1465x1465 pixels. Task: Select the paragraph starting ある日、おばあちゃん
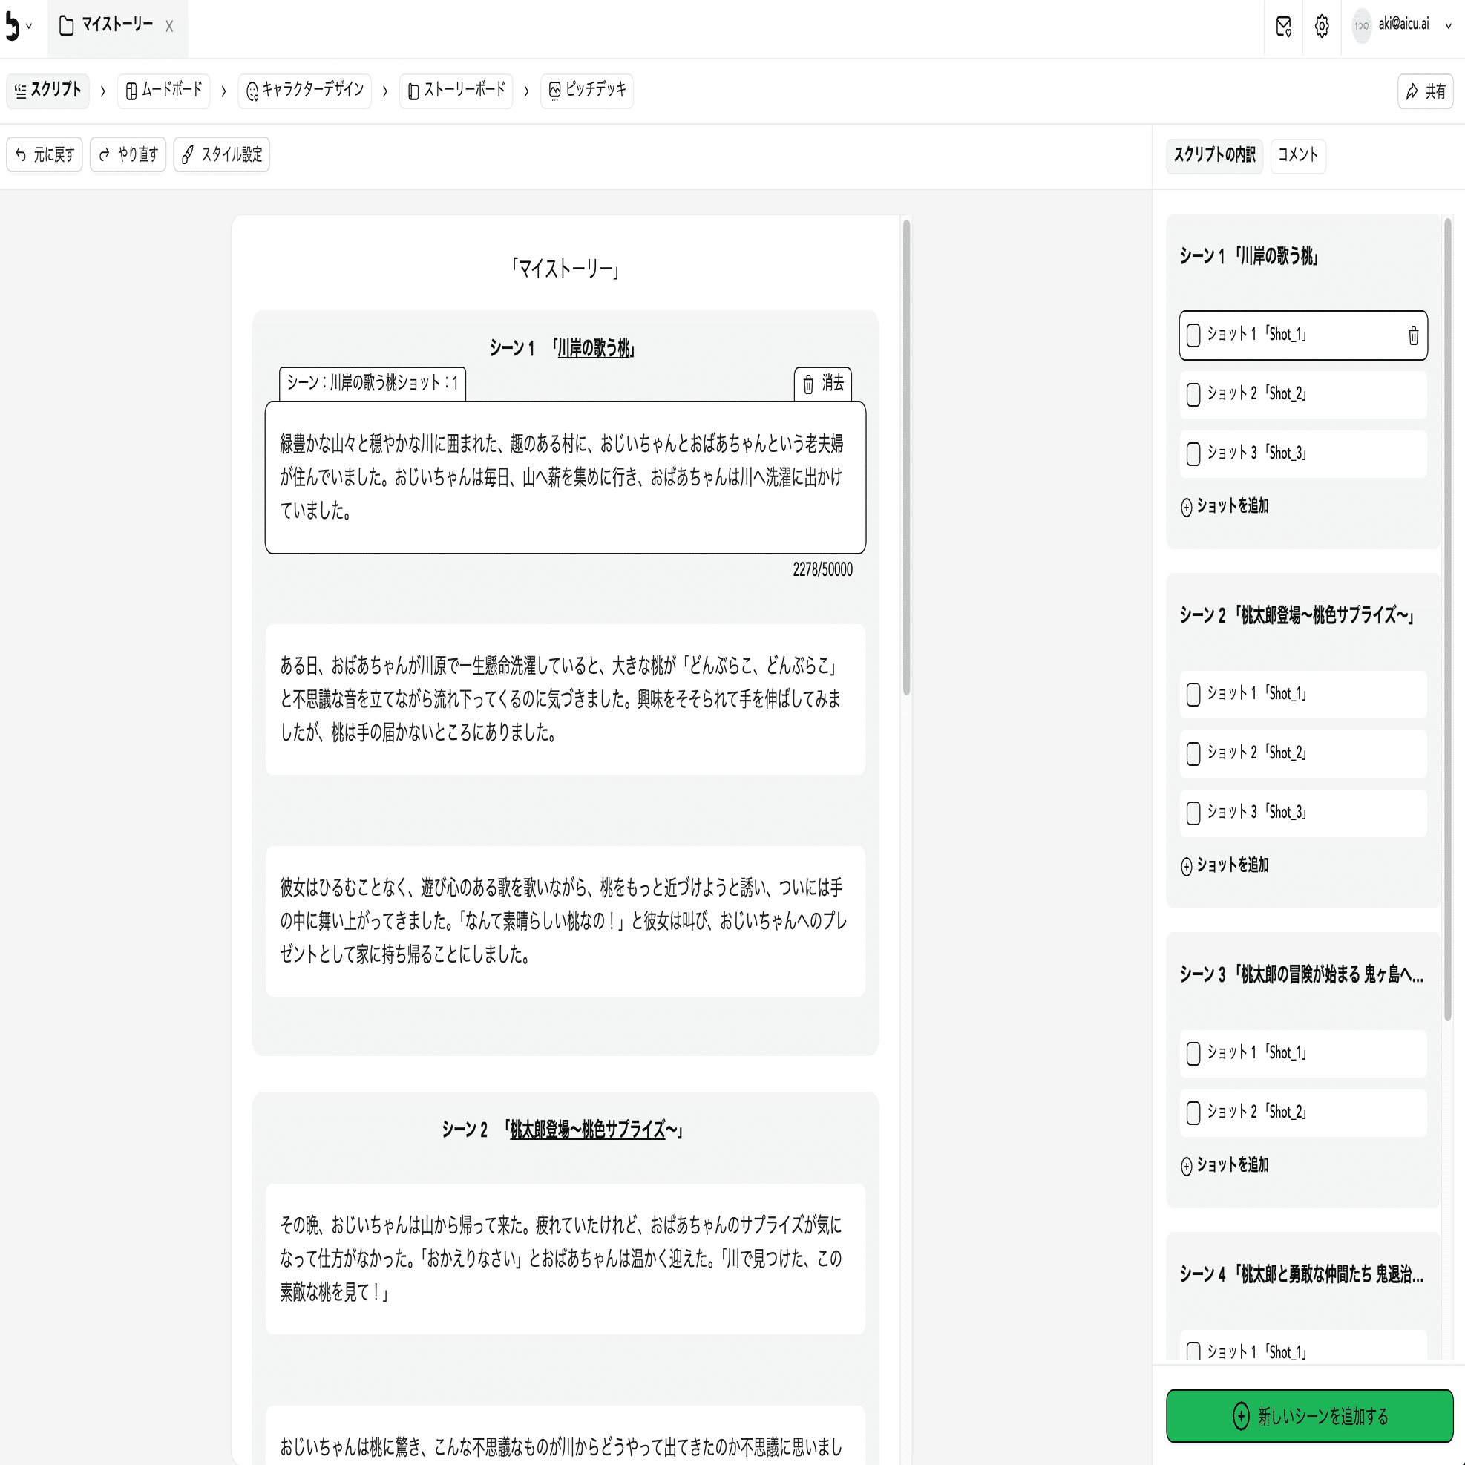tap(565, 699)
